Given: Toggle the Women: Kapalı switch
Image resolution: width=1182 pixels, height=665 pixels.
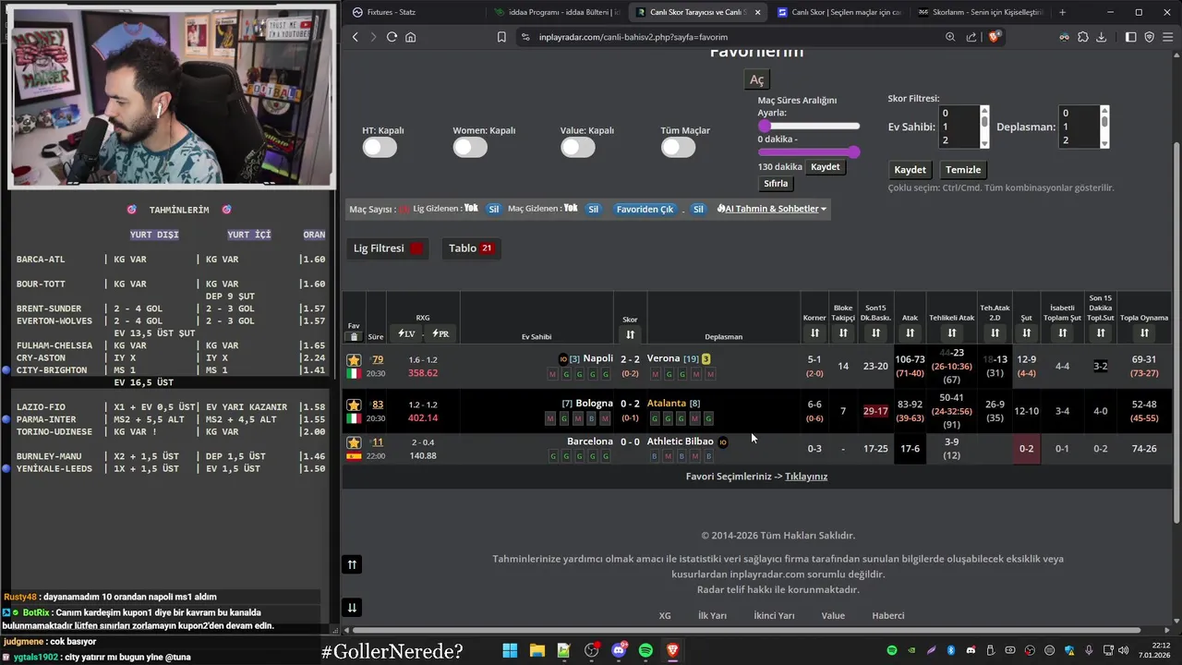Looking at the screenshot, I should (470, 147).
